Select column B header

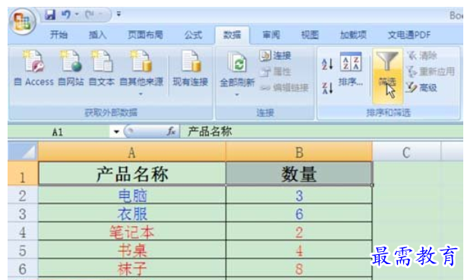coord(299,152)
